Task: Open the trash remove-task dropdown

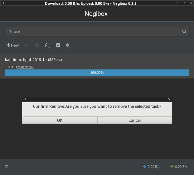Action: [47, 45]
